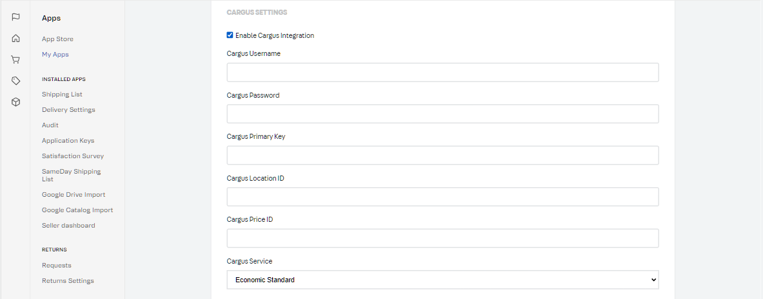
Task: Open App Store link
Action: [57, 39]
